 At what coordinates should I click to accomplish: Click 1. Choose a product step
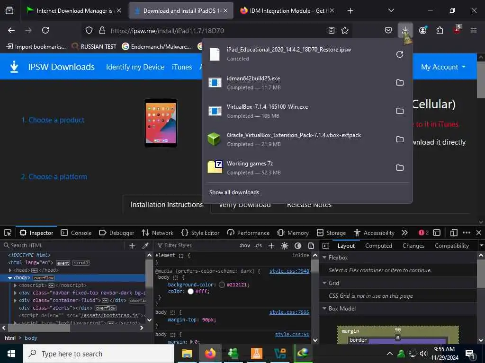(x=53, y=120)
